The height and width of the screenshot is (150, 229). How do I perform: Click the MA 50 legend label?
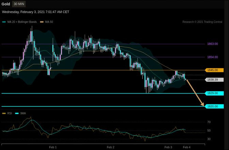[49, 22]
